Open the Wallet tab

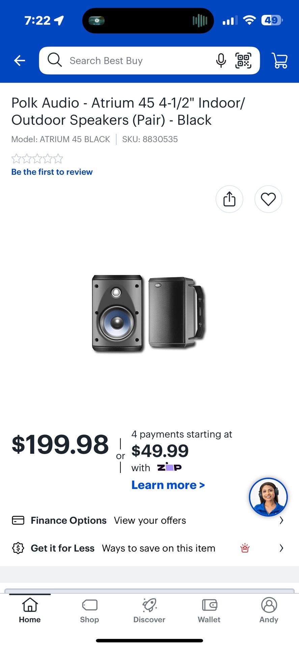209,611
